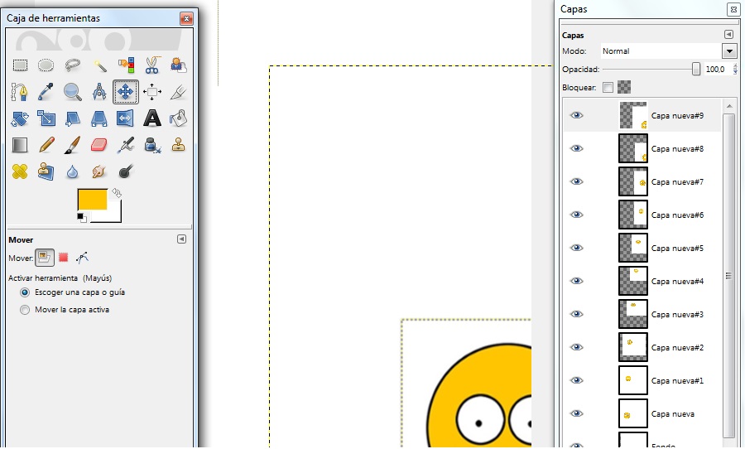Select the Select by Color tool

click(126, 65)
